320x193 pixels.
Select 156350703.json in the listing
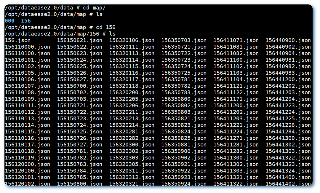point(184,40)
